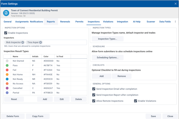The width and height of the screenshot is (179, 119).
Task: Remove Tina Asper chip with x icon
Action: (41, 42)
